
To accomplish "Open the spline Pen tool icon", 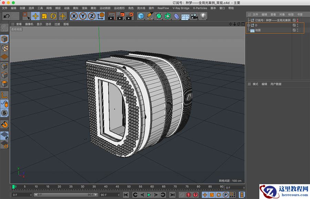I will (x=150, y=15).
